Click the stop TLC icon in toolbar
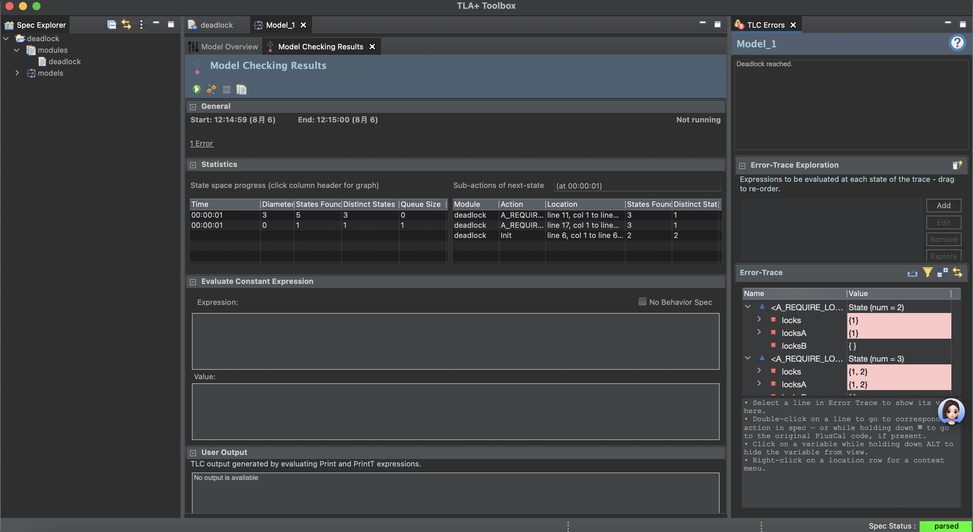This screenshot has width=973, height=532. tap(227, 89)
